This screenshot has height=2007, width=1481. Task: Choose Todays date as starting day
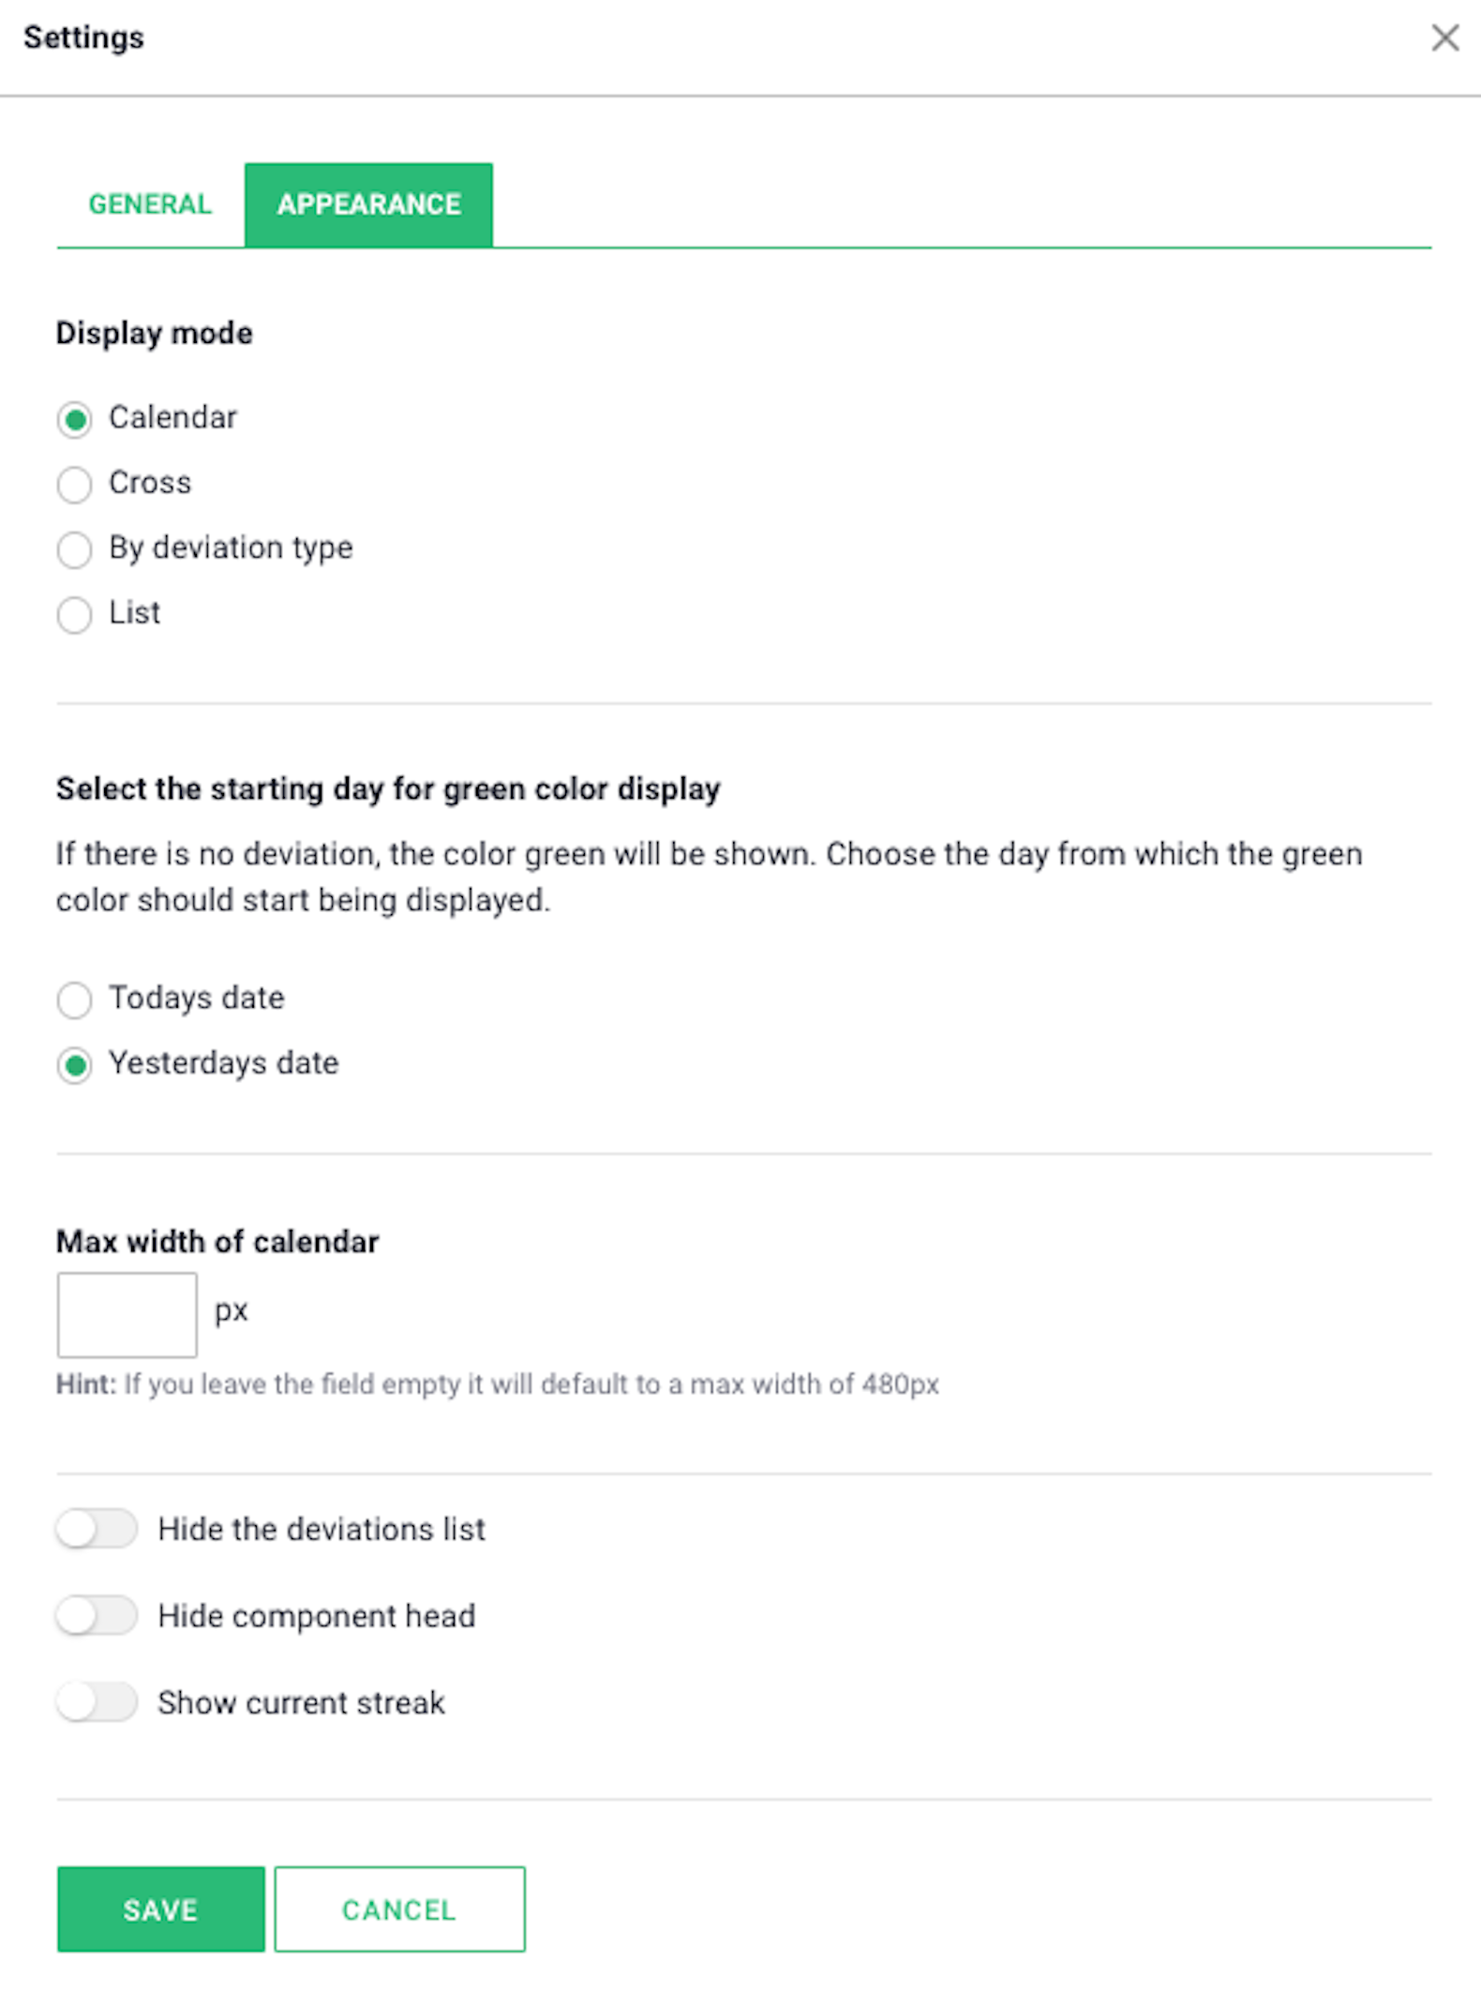tap(75, 999)
